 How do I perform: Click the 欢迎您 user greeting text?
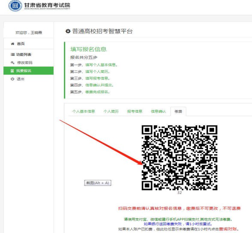tap(29, 33)
